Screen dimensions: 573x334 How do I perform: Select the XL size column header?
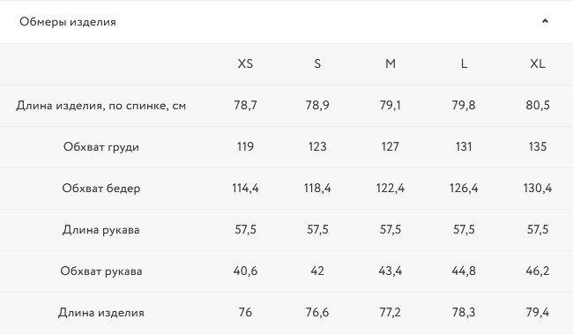538,64
